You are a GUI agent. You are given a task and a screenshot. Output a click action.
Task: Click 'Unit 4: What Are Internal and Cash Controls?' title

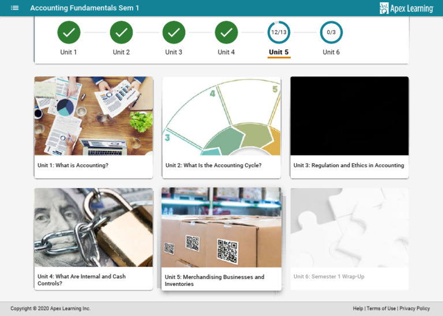pyautogui.click(x=82, y=280)
